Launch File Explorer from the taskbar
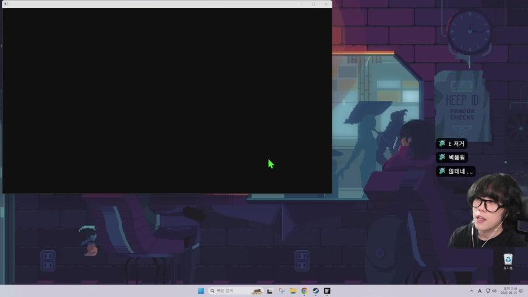 tap(293, 291)
